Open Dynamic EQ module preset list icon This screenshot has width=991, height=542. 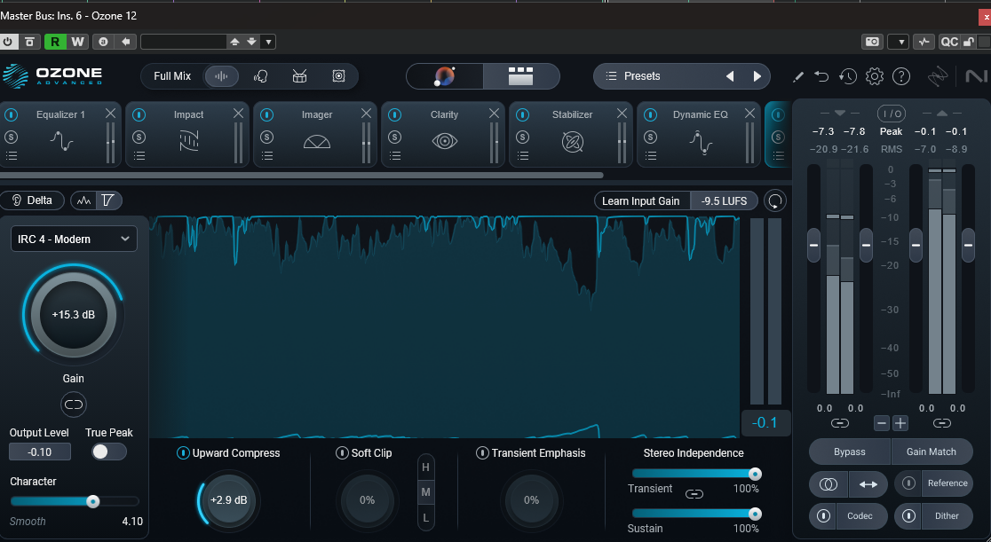click(650, 155)
